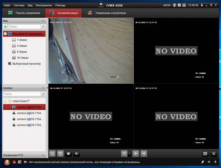Image resolution: width=221 pixels, height=168 pixels.
Task: Go to the previous page arrow
Action: pyautogui.click(x=136, y=153)
